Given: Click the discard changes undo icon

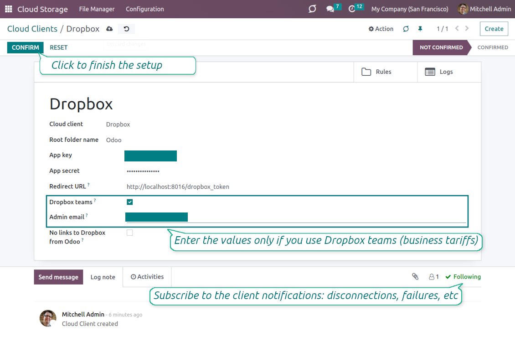Looking at the screenshot, I should pyautogui.click(x=126, y=29).
